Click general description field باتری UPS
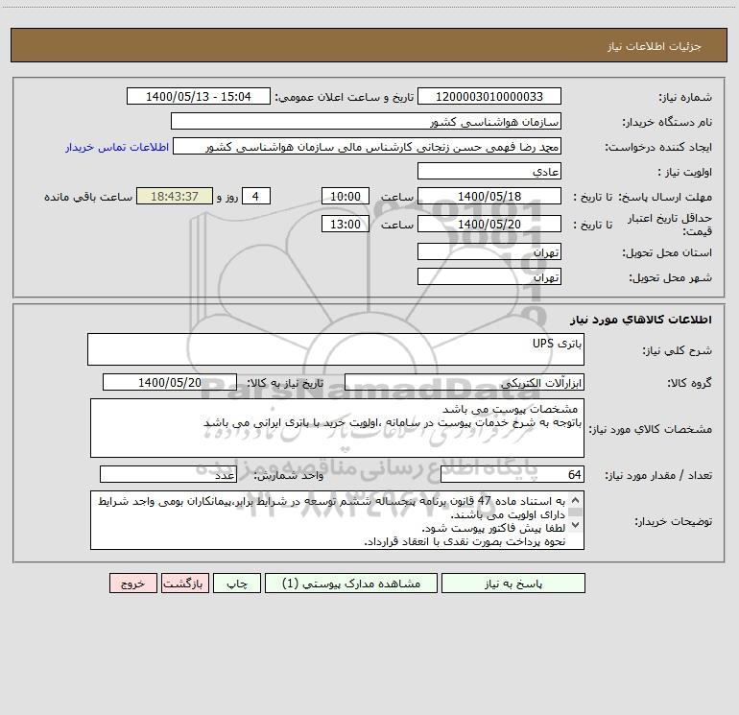 coord(336,349)
